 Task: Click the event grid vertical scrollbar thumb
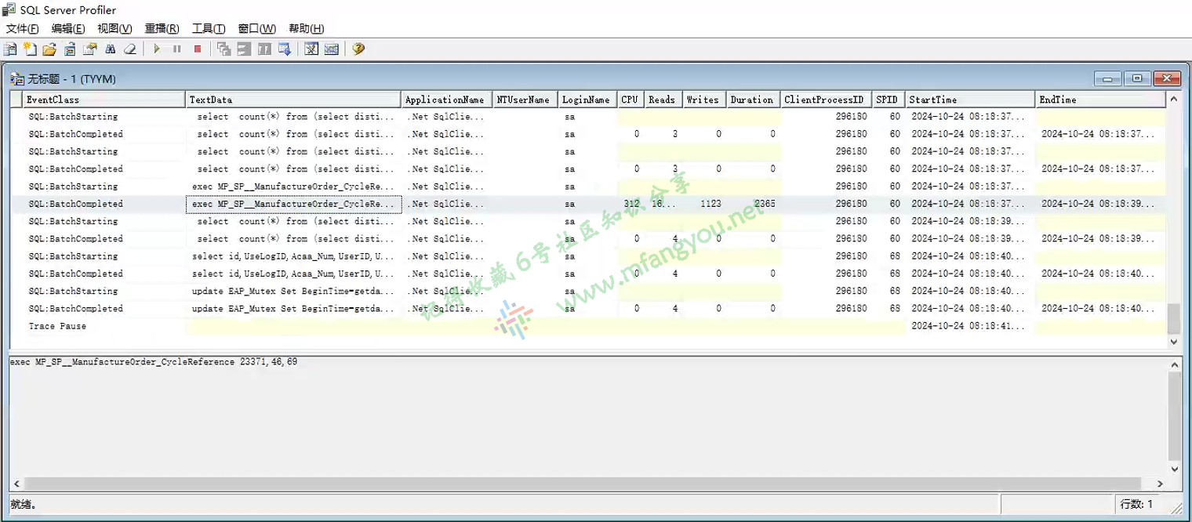tap(1174, 319)
